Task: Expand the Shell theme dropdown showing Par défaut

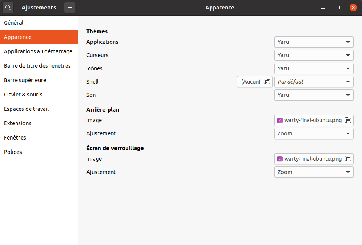Action: (x=314, y=82)
